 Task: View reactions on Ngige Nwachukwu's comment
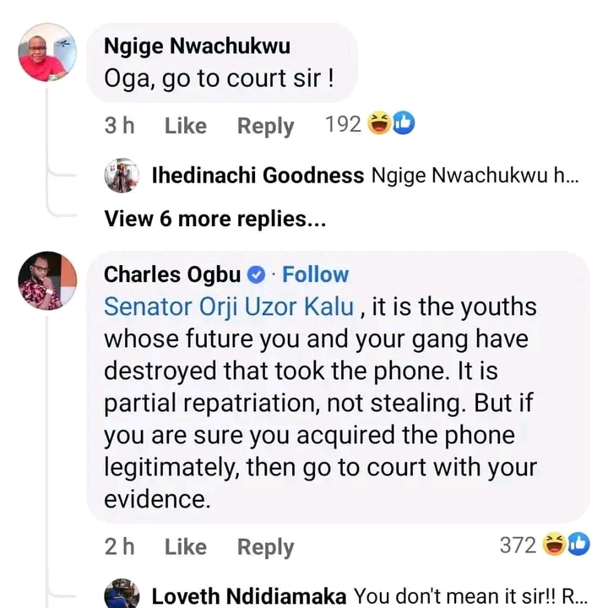tap(393, 125)
